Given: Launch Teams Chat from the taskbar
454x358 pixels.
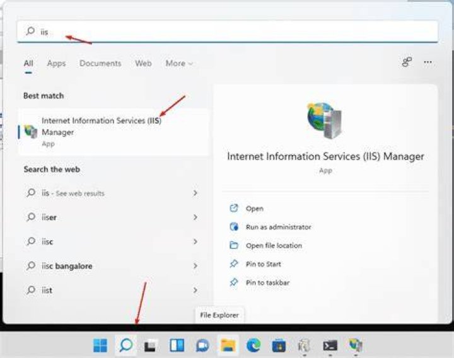Looking at the screenshot, I should pyautogui.click(x=202, y=345).
